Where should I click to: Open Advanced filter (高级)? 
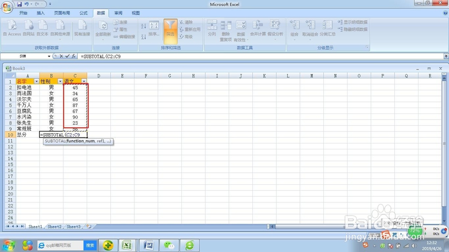tap(186, 37)
